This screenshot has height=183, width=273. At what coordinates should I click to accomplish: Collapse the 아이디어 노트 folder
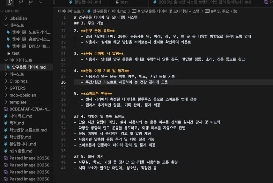[21, 60]
